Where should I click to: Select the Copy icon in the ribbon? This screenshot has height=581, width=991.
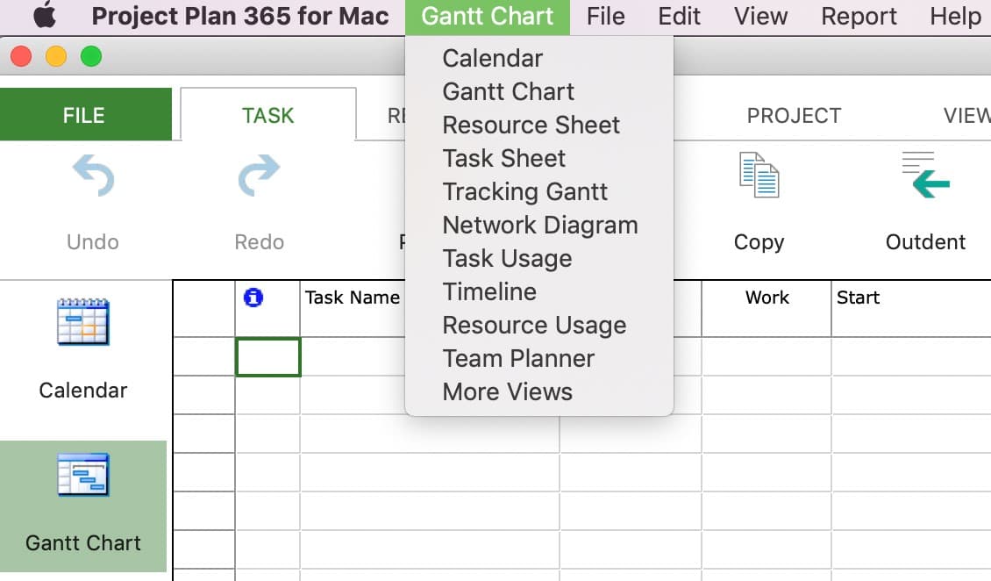pos(759,176)
